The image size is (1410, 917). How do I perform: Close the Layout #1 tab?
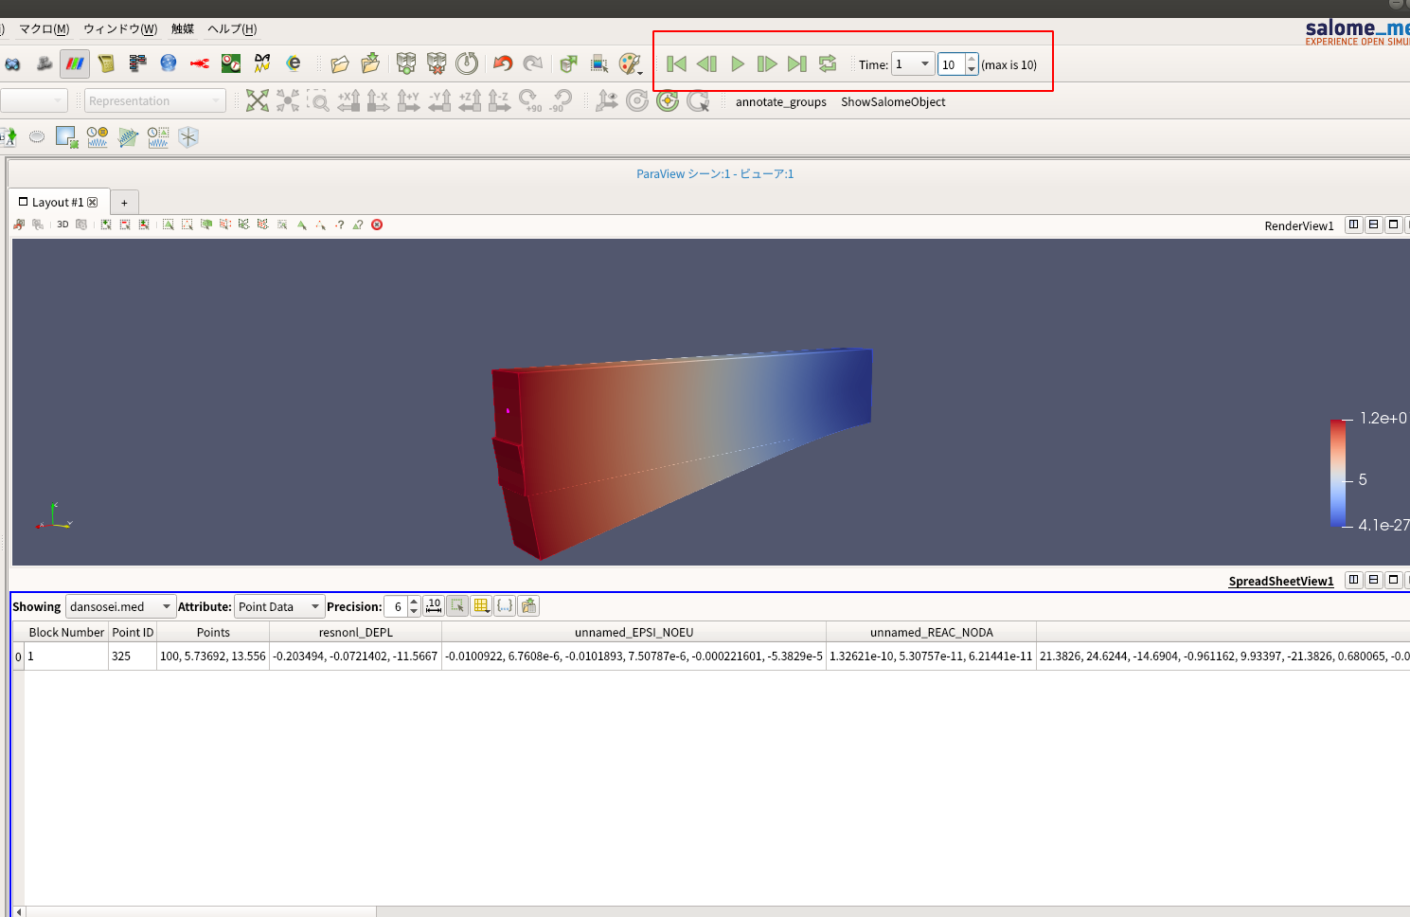point(93,202)
